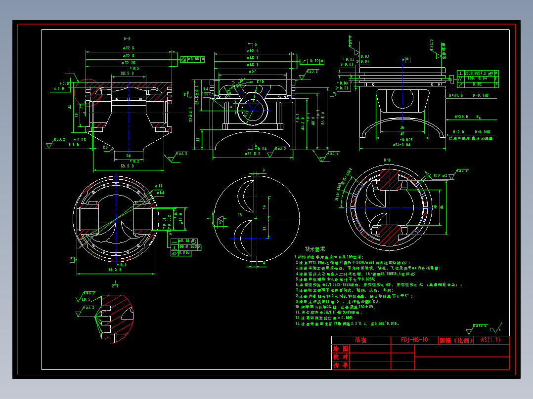Click the 校对 row label
This screenshot has height=399, width=533.
(x=340, y=357)
